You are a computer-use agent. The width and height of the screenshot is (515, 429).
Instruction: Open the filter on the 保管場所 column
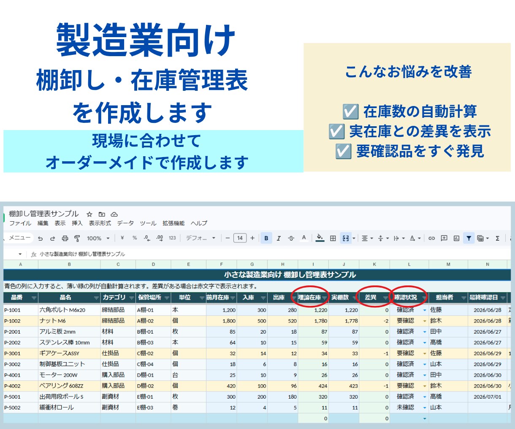(167, 298)
